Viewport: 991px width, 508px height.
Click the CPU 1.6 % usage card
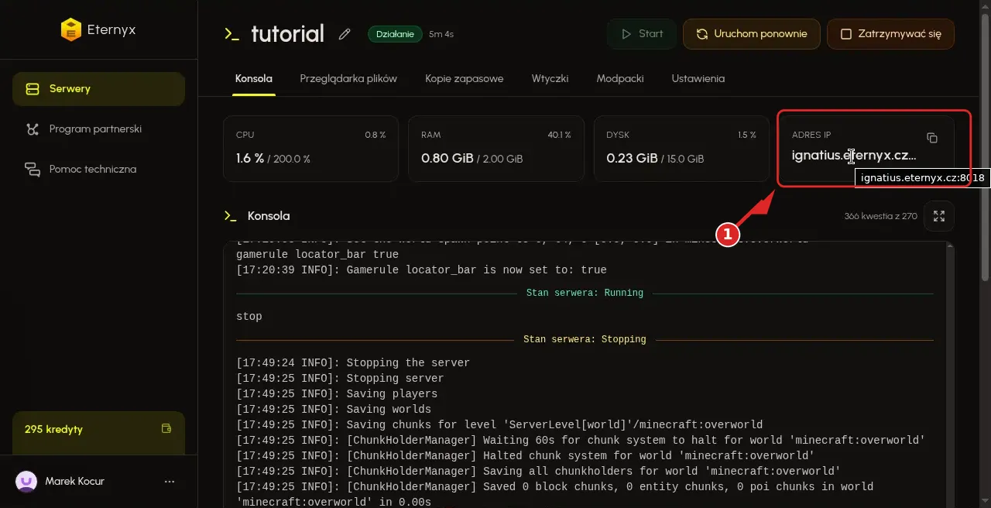click(310, 149)
